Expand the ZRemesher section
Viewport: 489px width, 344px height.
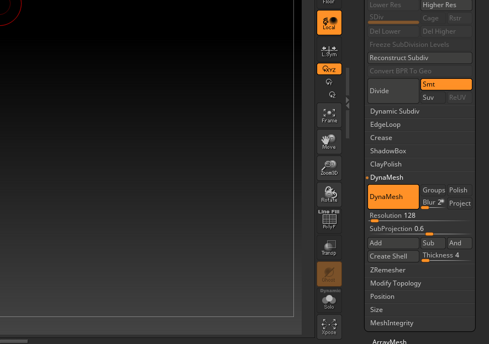click(420, 270)
